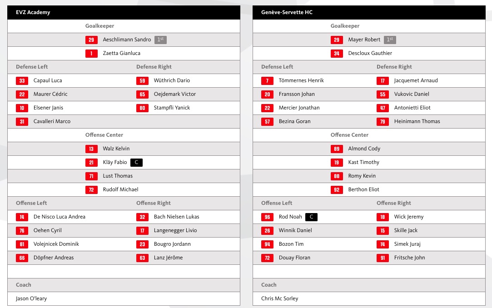Select player Tömmernes Henrik
Screen dimensions: 492x308
(301, 80)
